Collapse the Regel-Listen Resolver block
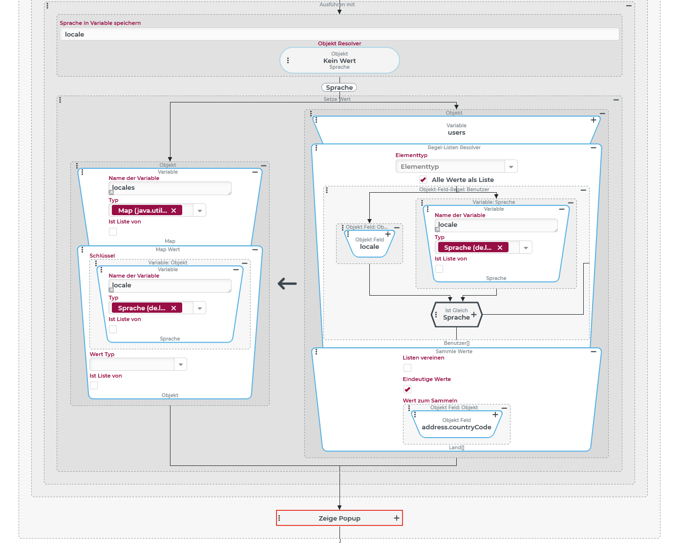The width and height of the screenshot is (679, 543). tap(593, 147)
